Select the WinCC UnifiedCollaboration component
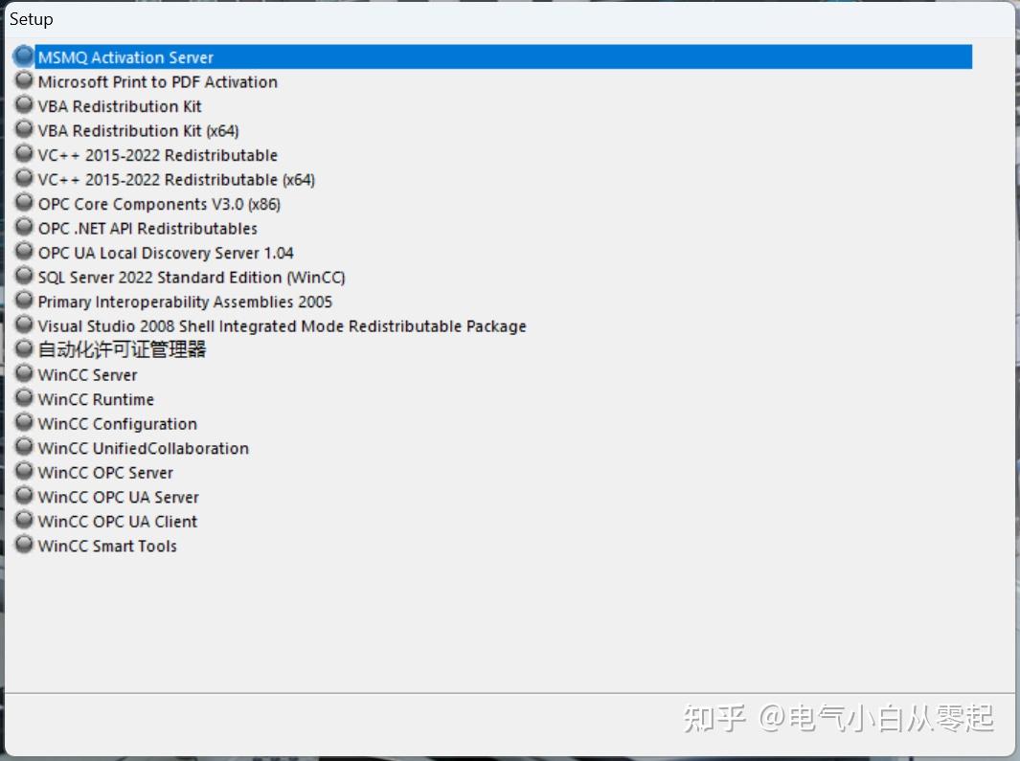Screen dimensions: 1020x761 143,447
